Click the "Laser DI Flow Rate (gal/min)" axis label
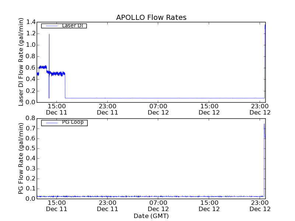The height and width of the screenshot is (221, 295). click(x=21, y=62)
